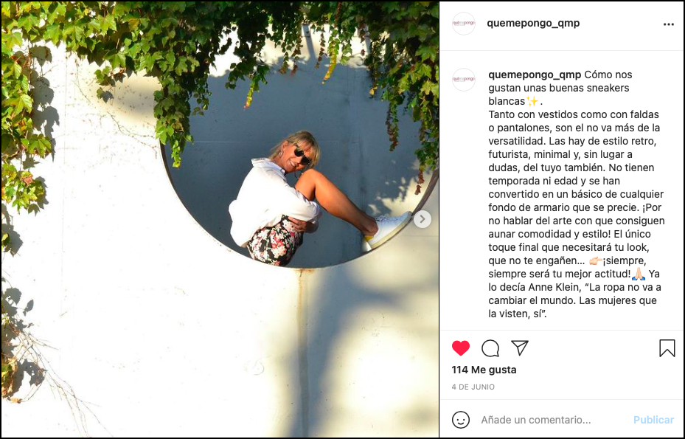Click the sparkles emoji after blancas
The height and width of the screenshot is (439, 685).
click(x=532, y=101)
